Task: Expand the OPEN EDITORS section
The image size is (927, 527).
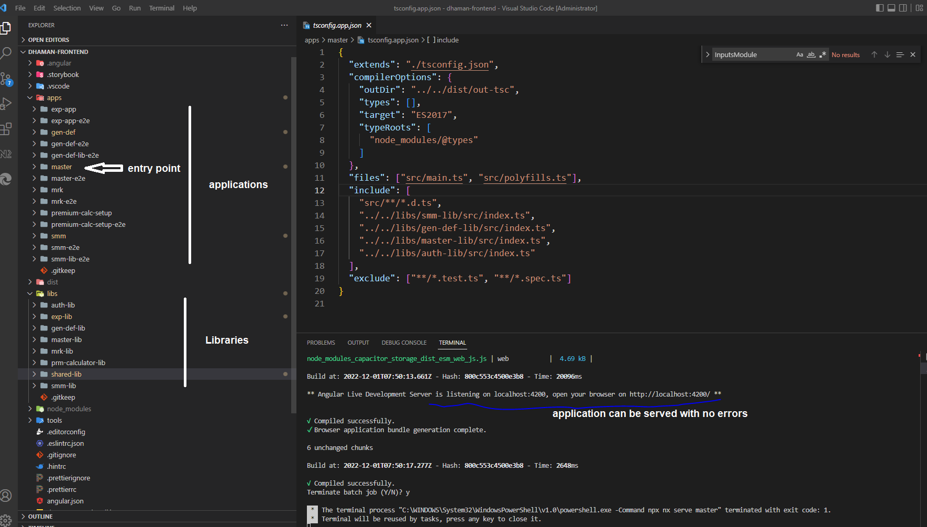Action: point(48,40)
